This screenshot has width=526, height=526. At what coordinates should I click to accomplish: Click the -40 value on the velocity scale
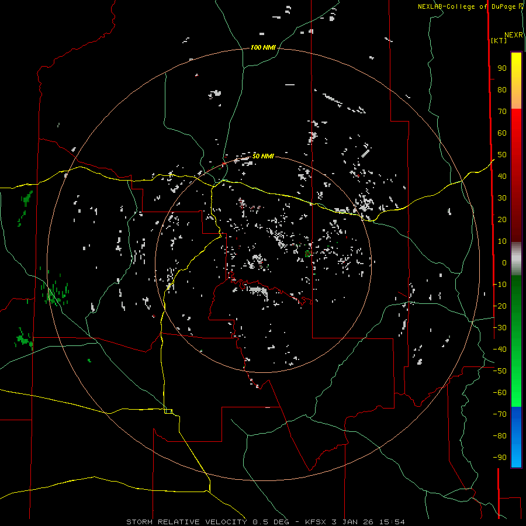pyautogui.click(x=500, y=349)
